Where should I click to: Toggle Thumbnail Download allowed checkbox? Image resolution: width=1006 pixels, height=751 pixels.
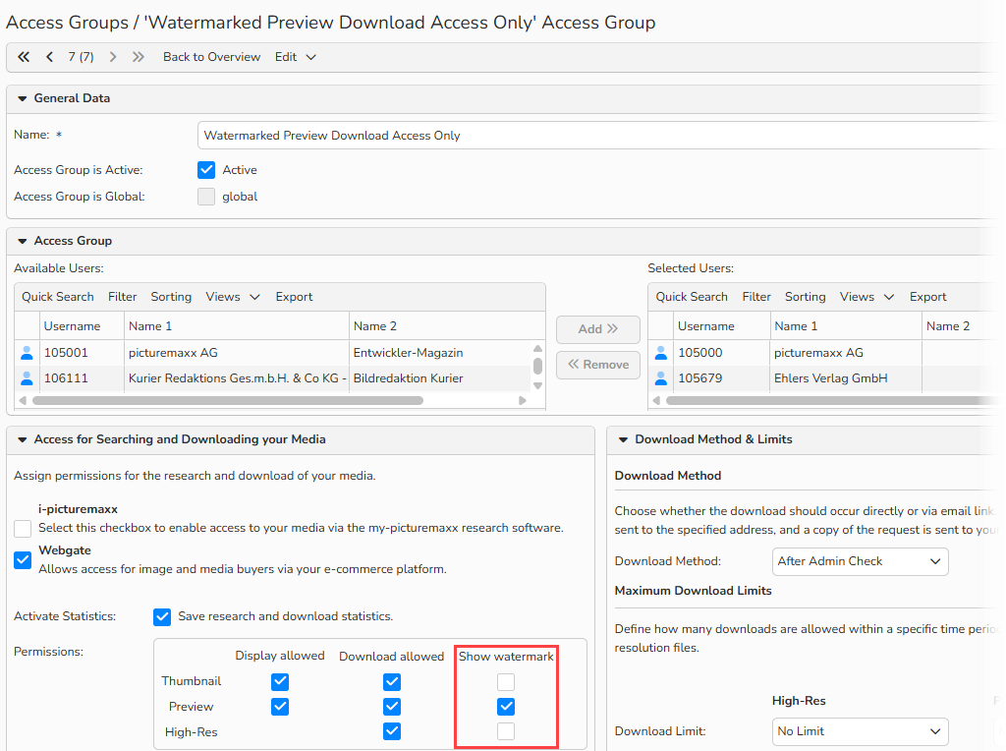392,681
